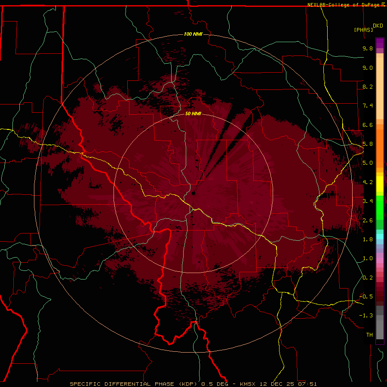This screenshot has width=387, height=387.
Task: Pick the cyan segment of the color bar
Action: click(380, 236)
